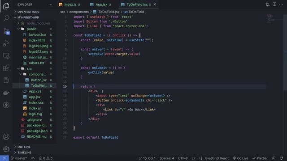Click the minimap code overview
287x161 pixels.
pyautogui.click(x=270, y=19)
